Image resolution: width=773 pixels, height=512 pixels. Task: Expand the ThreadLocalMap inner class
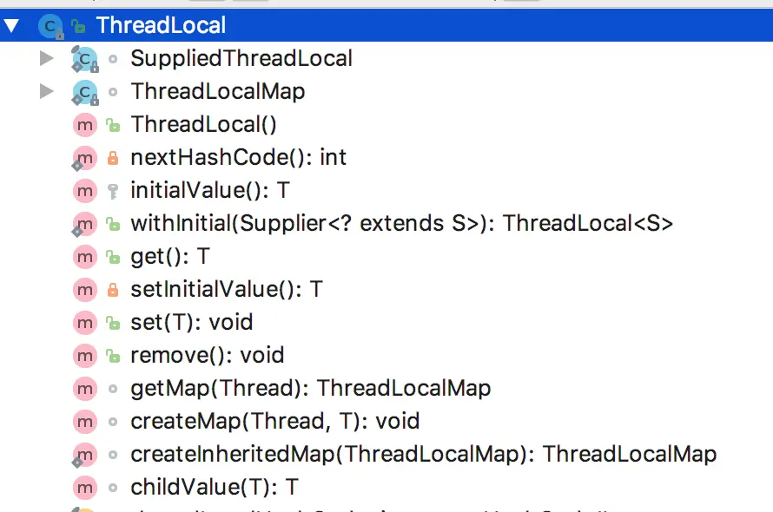[x=46, y=91]
